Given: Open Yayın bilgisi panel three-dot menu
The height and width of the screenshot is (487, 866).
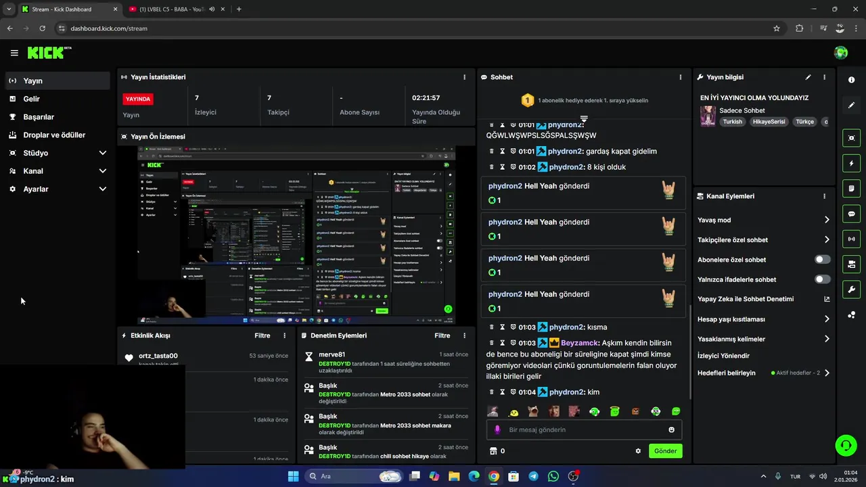Looking at the screenshot, I should (824, 77).
